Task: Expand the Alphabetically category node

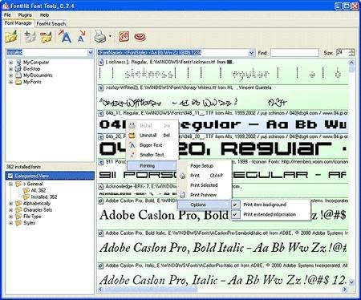Action: pyautogui.click(x=11, y=204)
